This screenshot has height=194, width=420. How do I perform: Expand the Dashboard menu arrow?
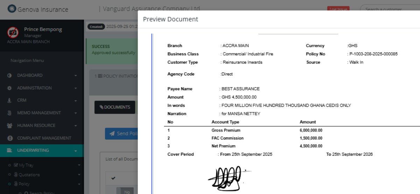click(76, 75)
